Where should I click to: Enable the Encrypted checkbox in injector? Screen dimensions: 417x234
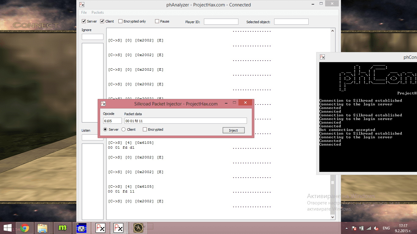[x=153, y=129]
